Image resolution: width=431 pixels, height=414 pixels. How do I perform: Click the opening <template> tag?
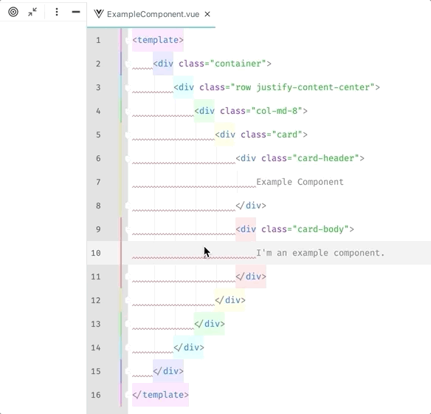(158, 40)
